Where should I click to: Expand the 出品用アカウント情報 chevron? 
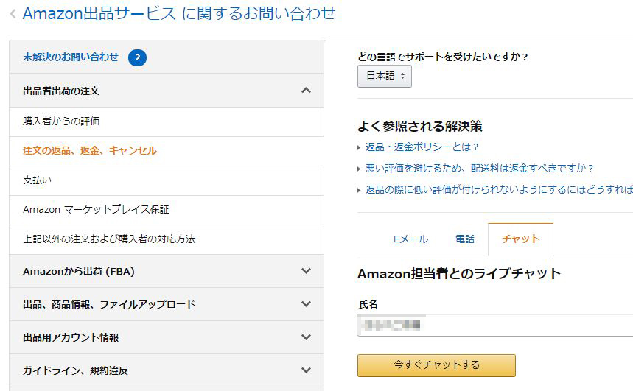pos(306,337)
